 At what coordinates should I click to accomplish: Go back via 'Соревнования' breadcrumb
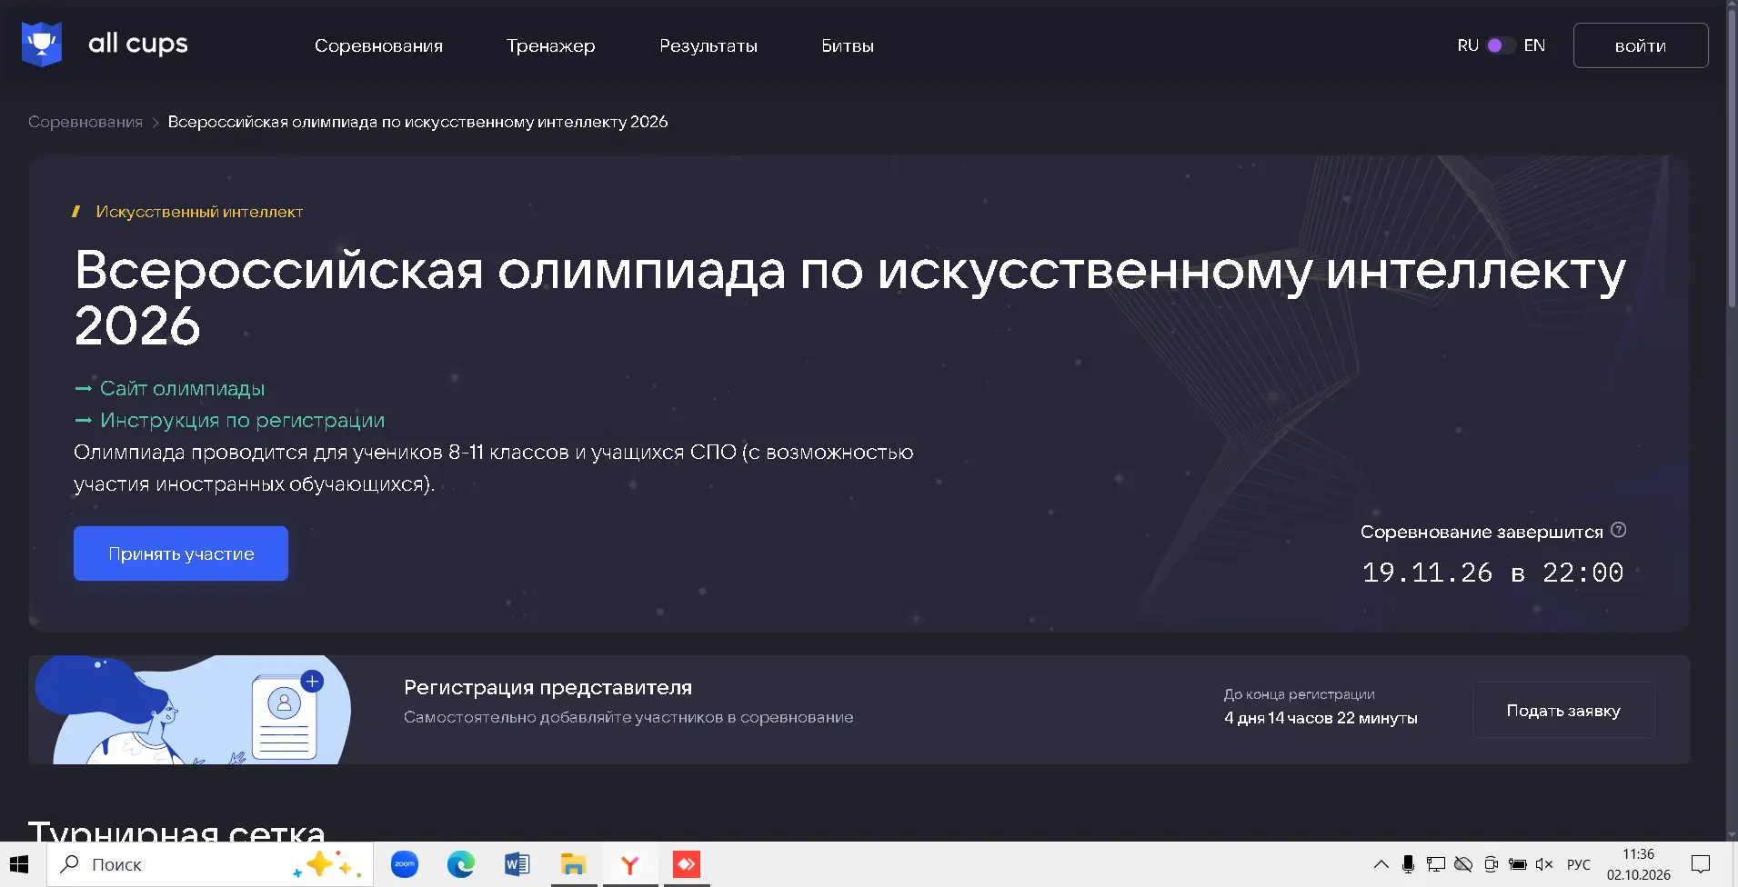(85, 122)
